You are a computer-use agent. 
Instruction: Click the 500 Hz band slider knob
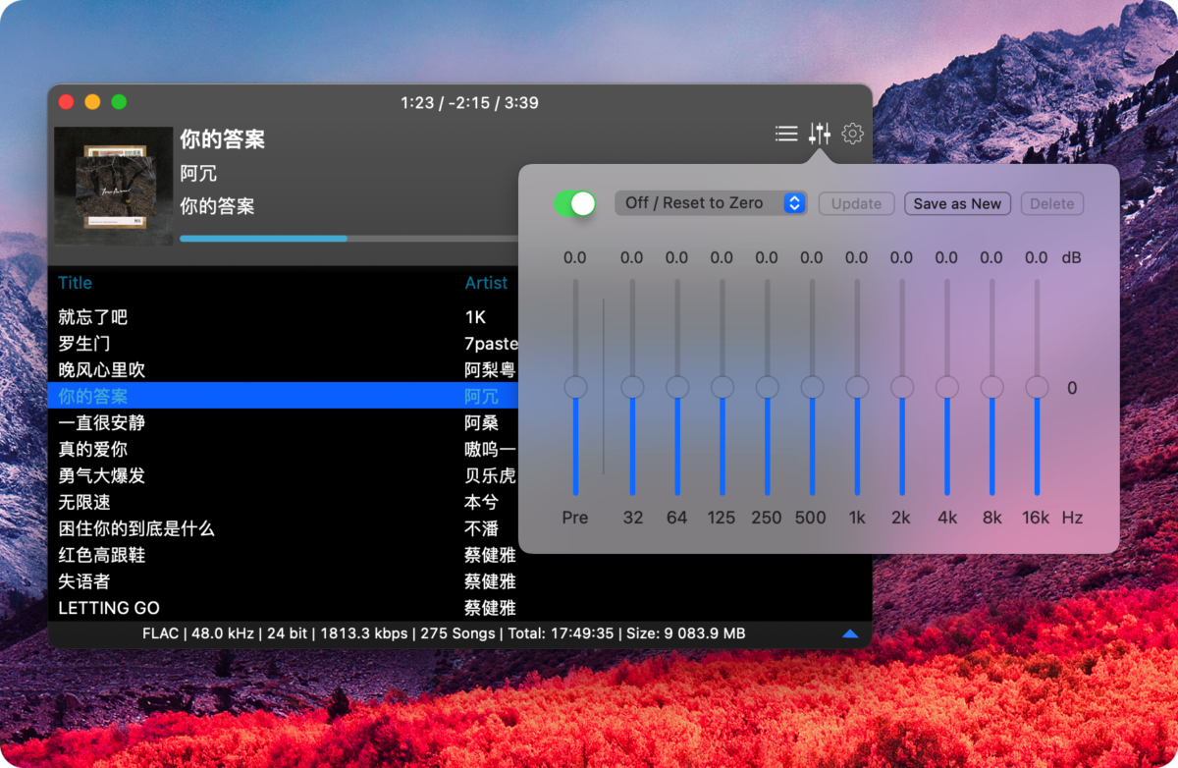tap(812, 387)
